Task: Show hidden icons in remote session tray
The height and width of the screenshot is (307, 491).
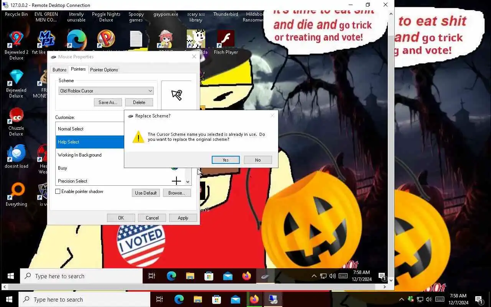Action: 314,276
